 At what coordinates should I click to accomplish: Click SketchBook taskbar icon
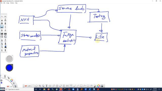(61, 89)
